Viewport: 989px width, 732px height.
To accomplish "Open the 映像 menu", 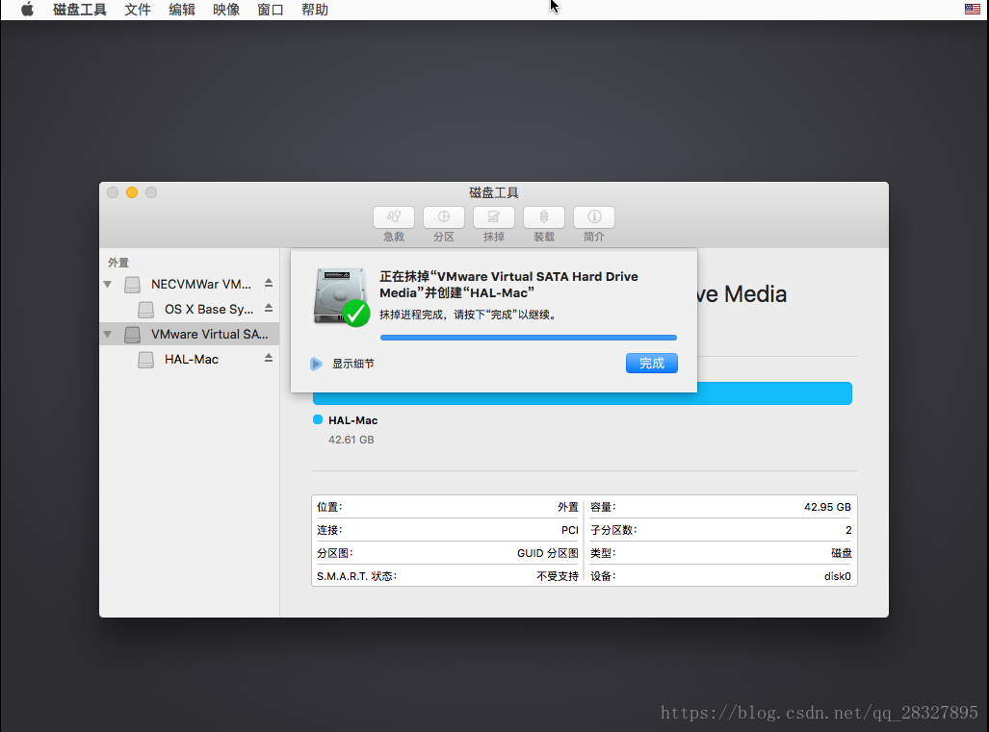I will tap(225, 10).
